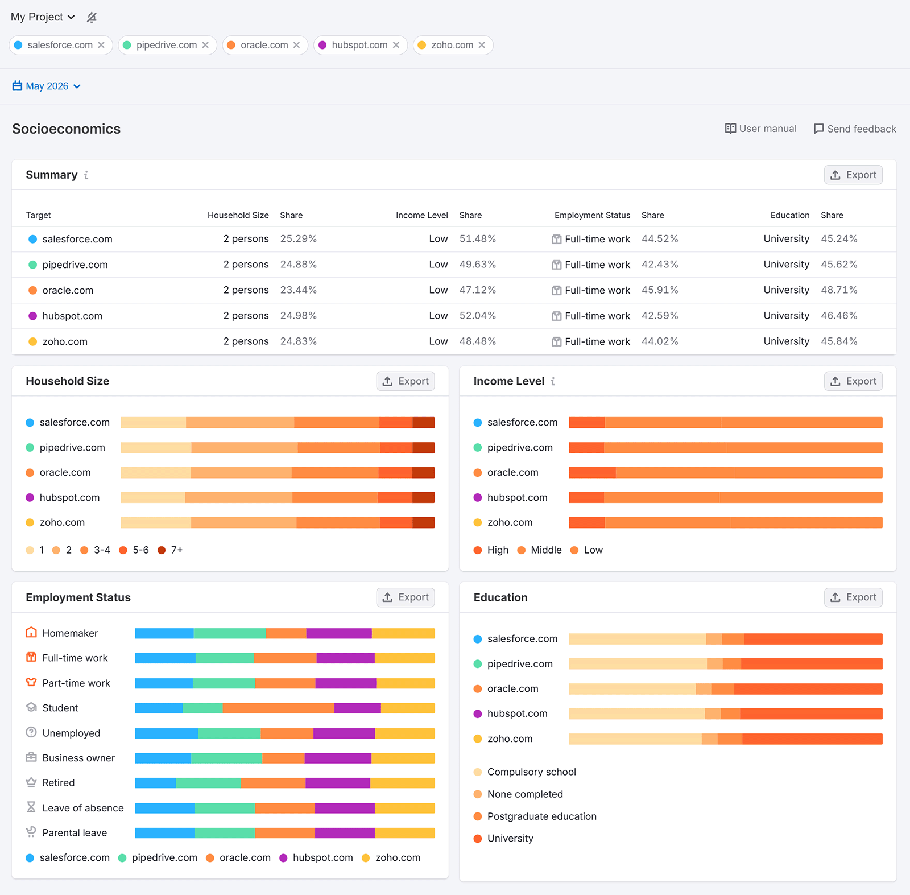Show Income Level info tooltip icon
This screenshot has height=895, width=910.
553,382
